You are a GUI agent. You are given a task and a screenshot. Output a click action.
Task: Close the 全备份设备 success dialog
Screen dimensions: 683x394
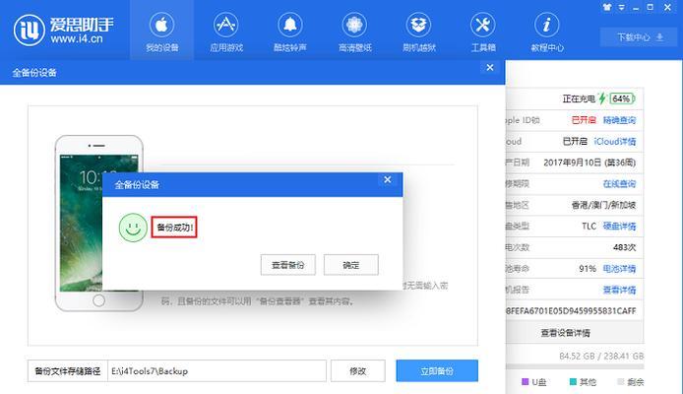click(388, 180)
